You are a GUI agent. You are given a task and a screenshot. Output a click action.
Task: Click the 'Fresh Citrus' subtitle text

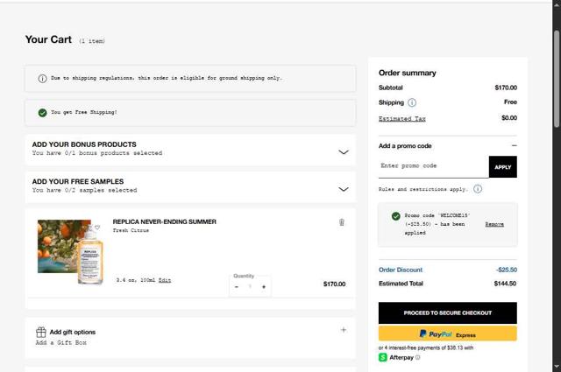(x=131, y=230)
